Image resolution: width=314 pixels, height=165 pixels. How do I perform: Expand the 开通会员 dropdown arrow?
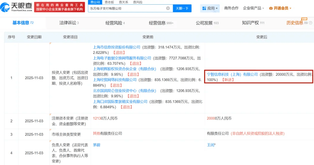tap(290, 8)
